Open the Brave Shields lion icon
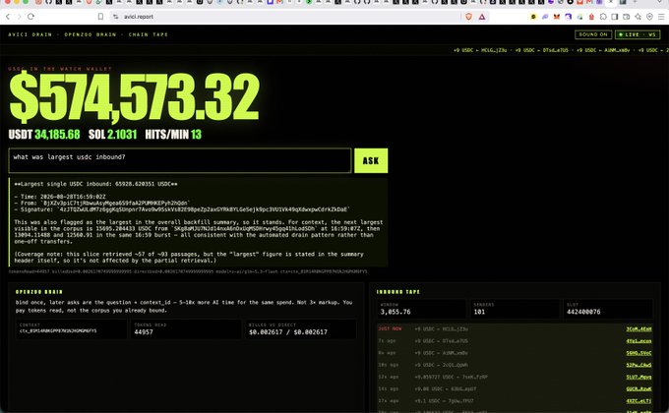The height and width of the screenshot is (413, 669). click(469, 17)
